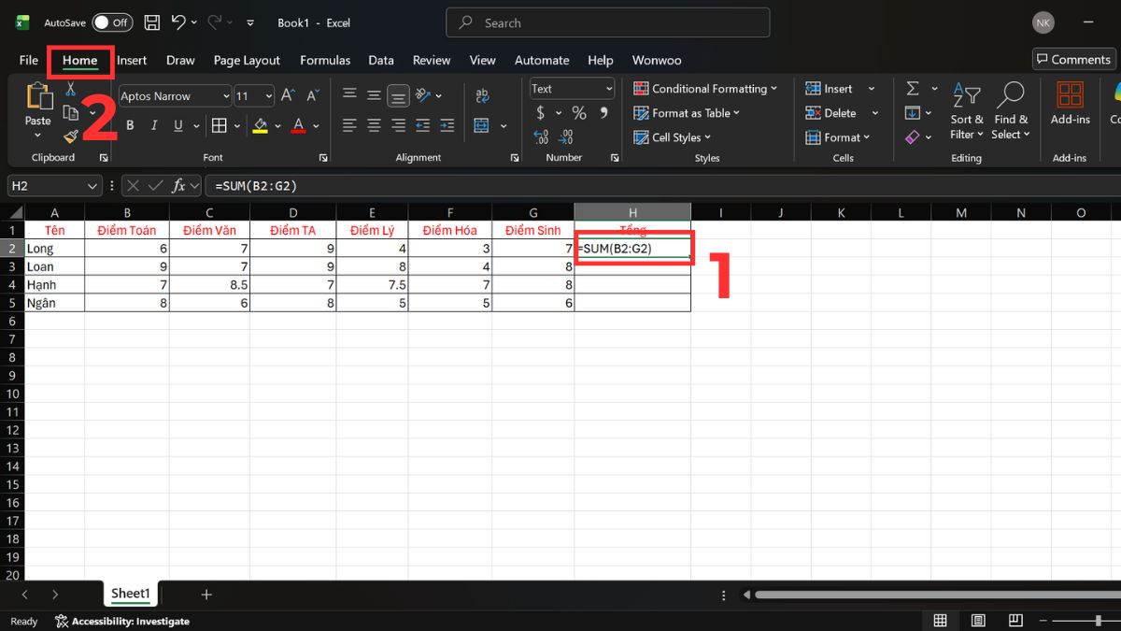Open the Font name dropdown

click(227, 95)
